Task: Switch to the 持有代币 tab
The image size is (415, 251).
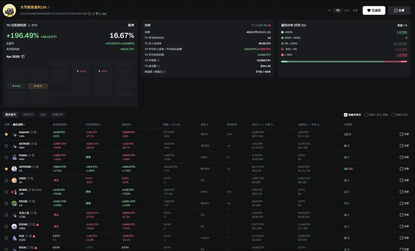Action: (x=28, y=115)
